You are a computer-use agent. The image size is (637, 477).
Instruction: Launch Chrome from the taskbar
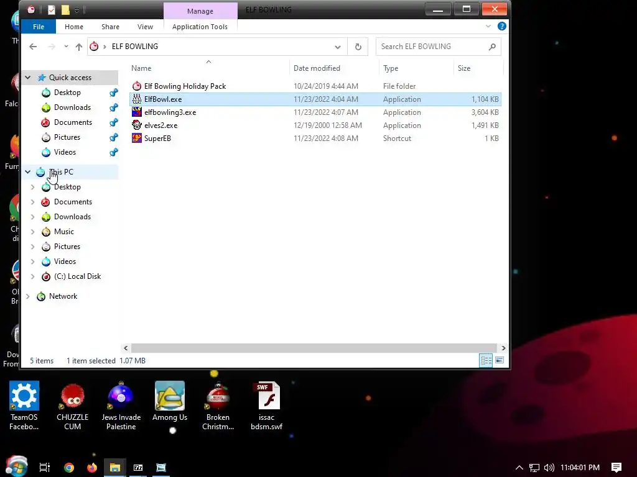(69, 467)
